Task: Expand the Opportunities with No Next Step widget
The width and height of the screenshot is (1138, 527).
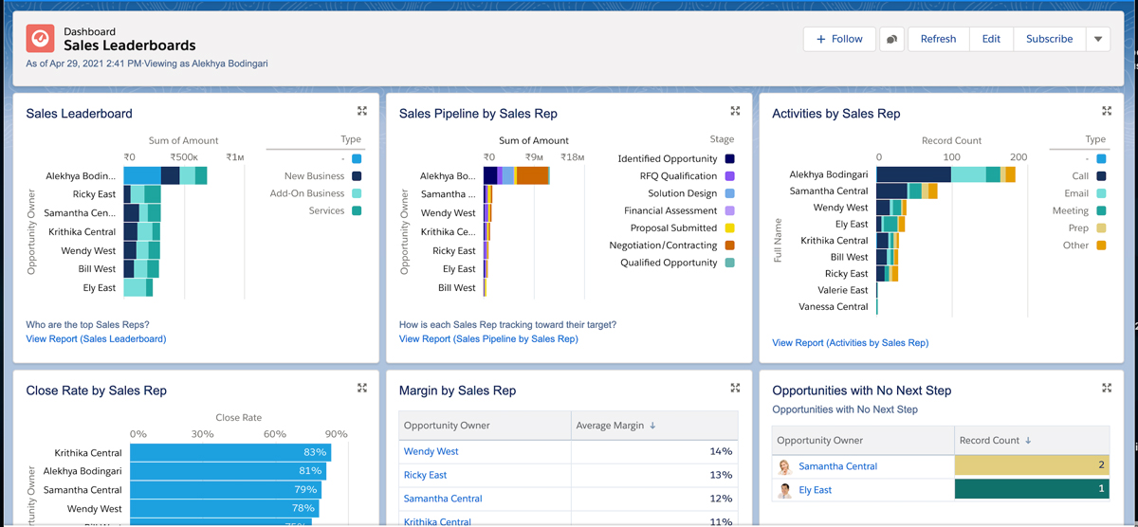Action: click(x=1107, y=388)
